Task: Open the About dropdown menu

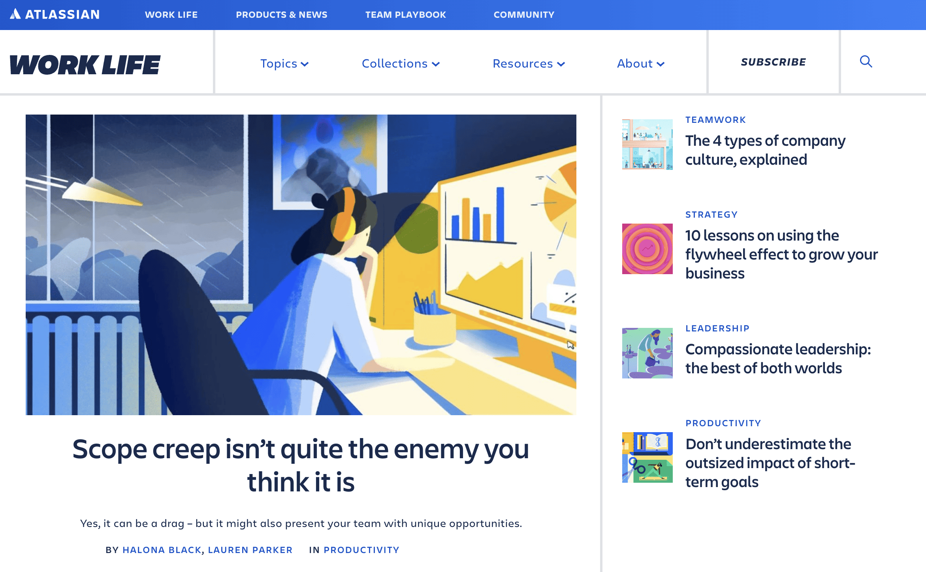Action: [x=641, y=64]
